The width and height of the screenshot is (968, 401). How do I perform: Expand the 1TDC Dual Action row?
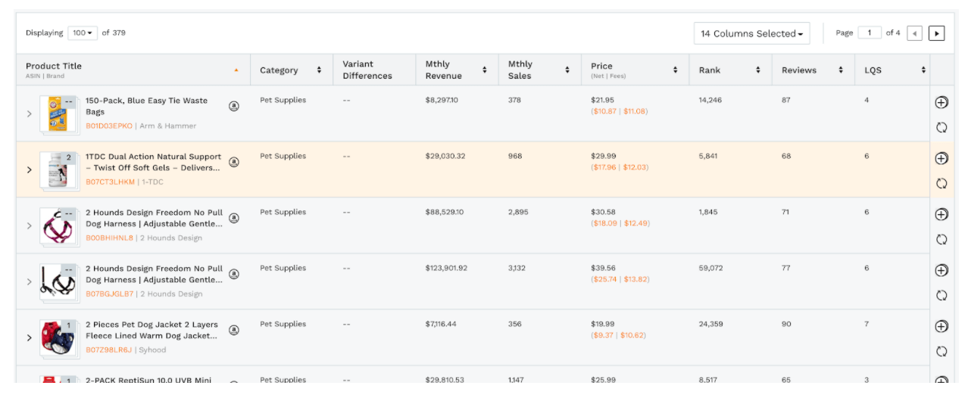coord(30,169)
